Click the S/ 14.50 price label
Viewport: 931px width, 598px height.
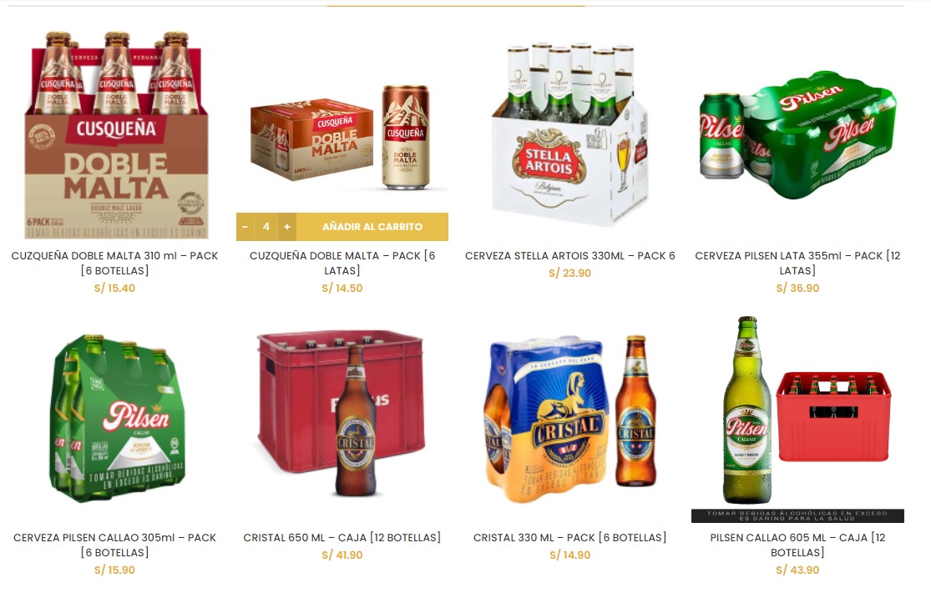342,288
